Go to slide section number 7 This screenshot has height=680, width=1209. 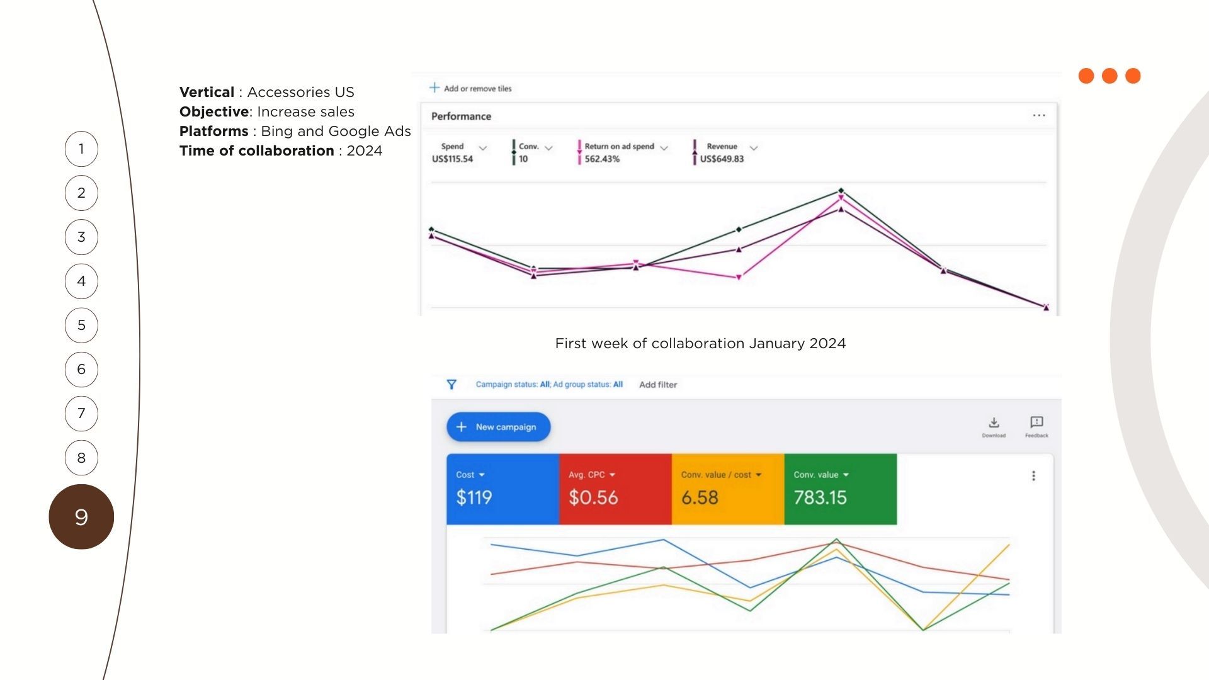pos(81,414)
